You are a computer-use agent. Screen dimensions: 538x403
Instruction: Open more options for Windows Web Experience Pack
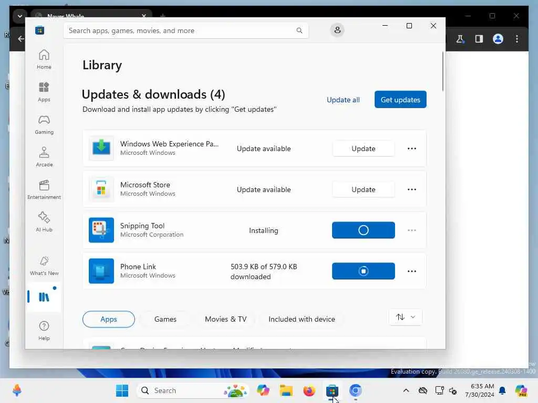coord(412,149)
